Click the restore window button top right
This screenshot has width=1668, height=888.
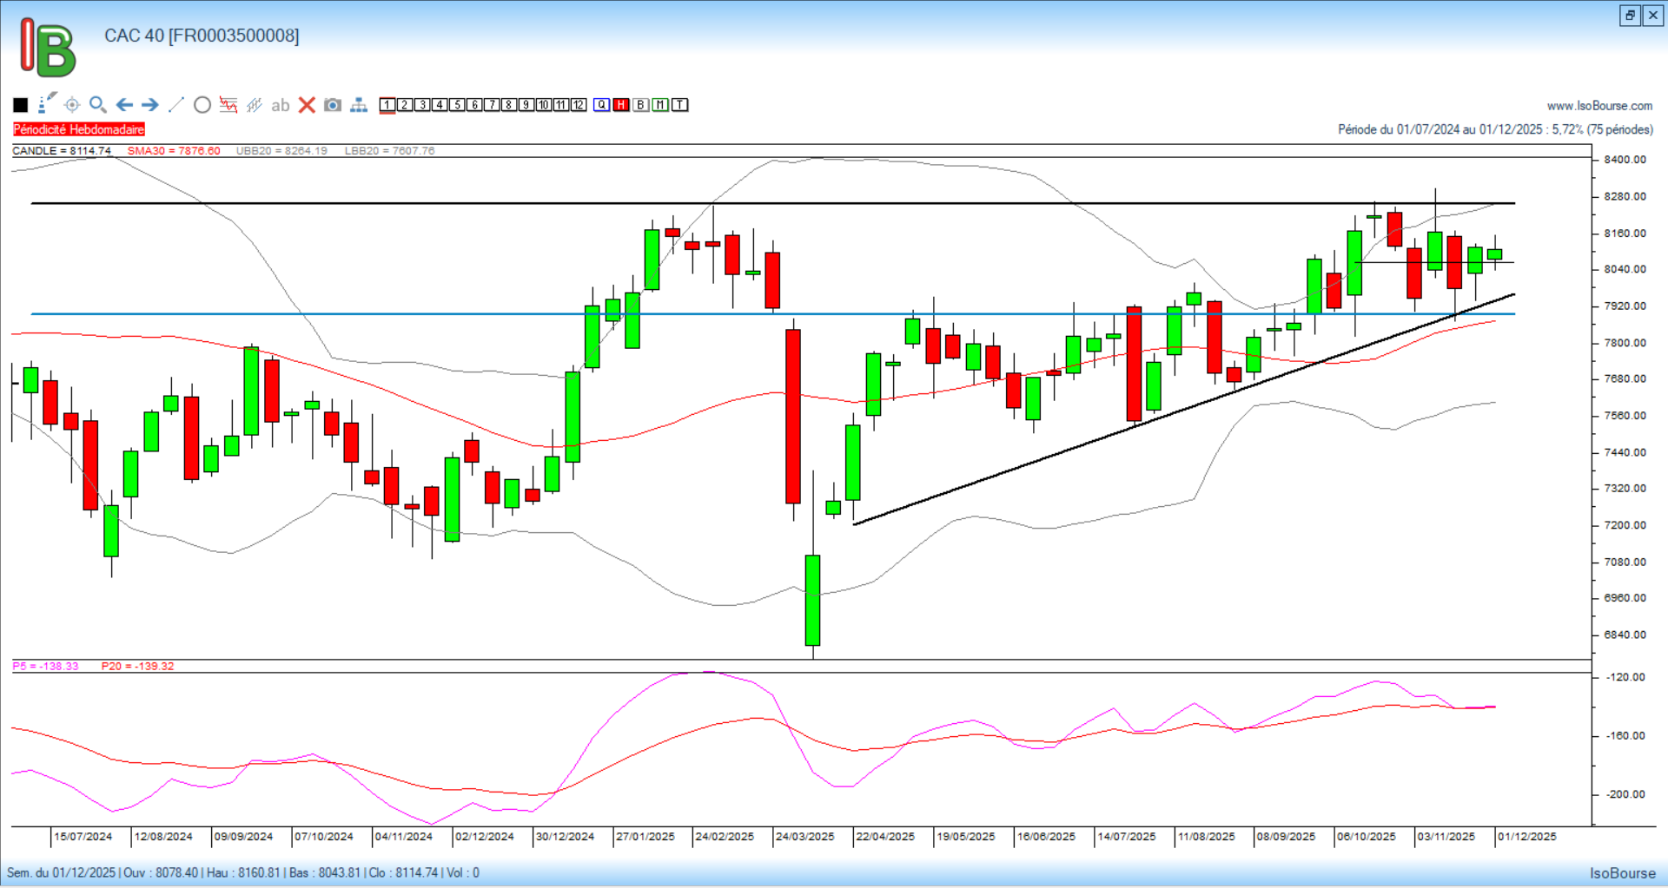1630,15
